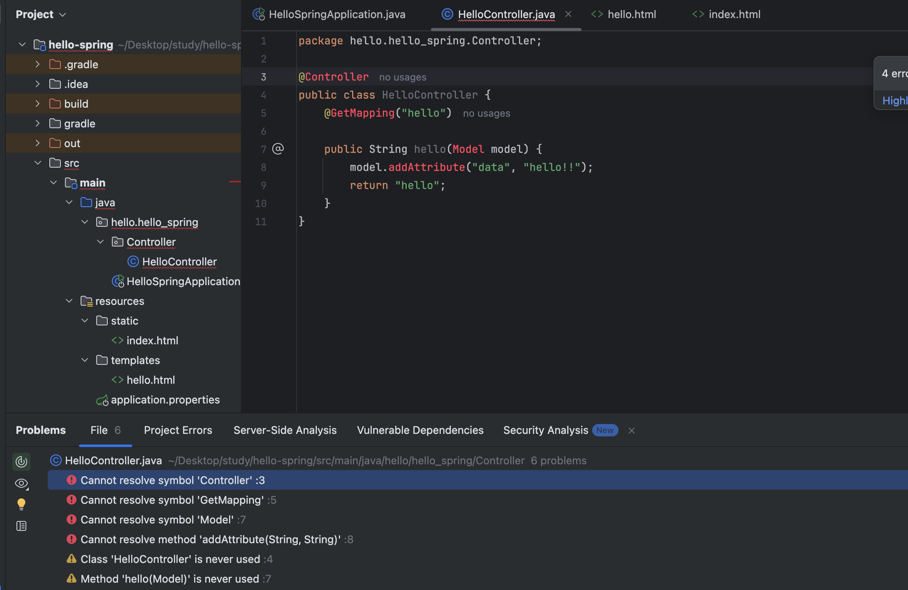This screenshot has width=908, height=590.
Task: Switch to HelloSpringApplication.java tab
Action: [329, 14]
